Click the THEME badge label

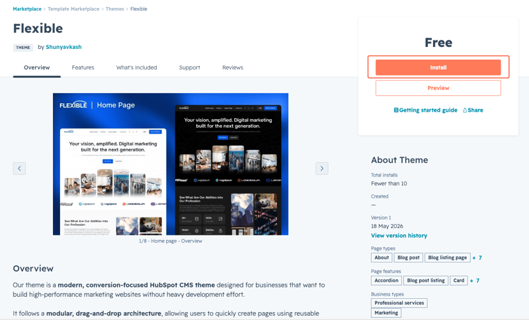23,48
